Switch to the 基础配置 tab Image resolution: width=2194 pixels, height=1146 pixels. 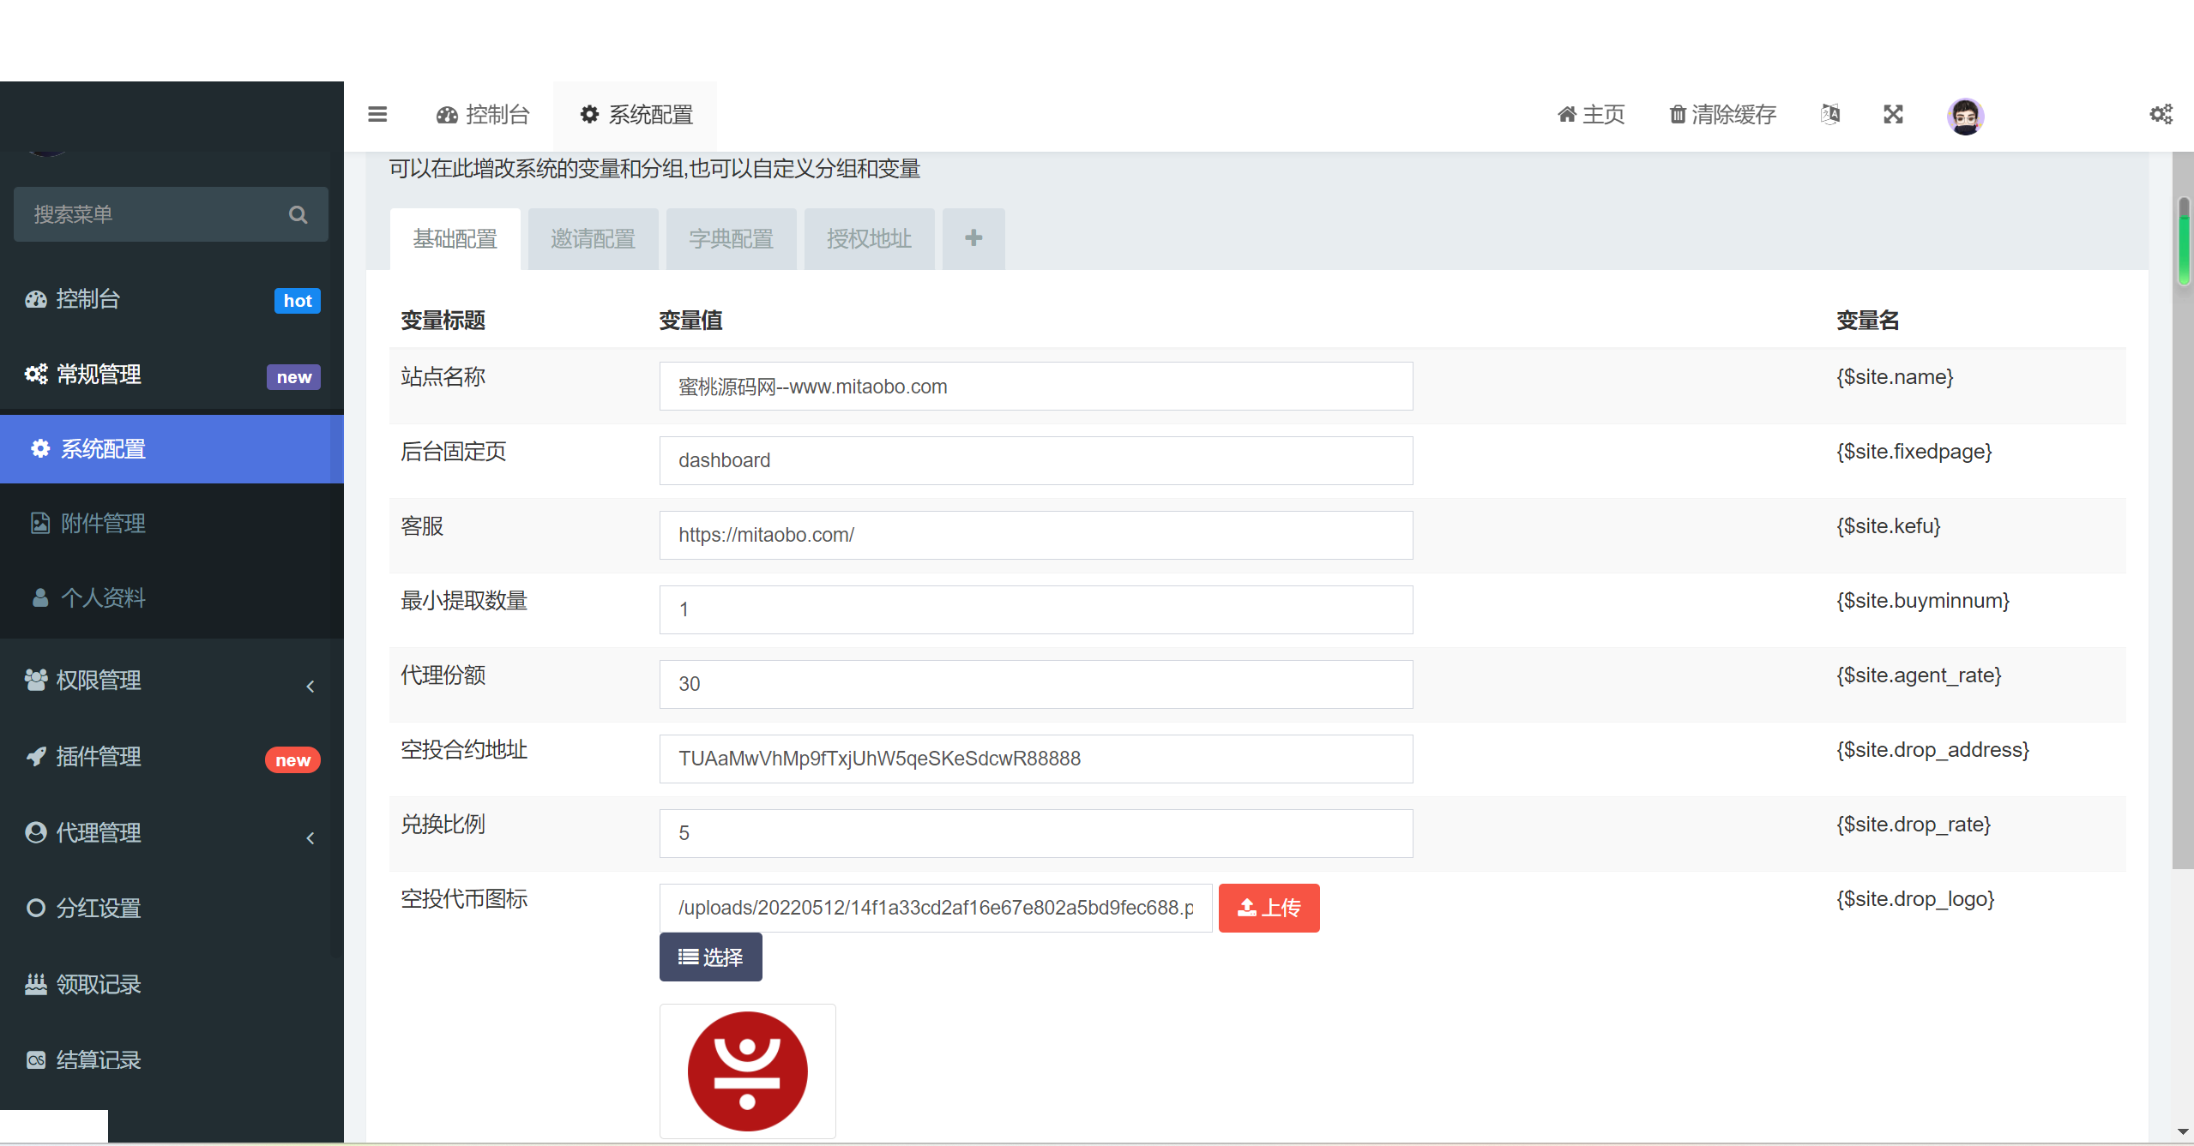[455, 238]
